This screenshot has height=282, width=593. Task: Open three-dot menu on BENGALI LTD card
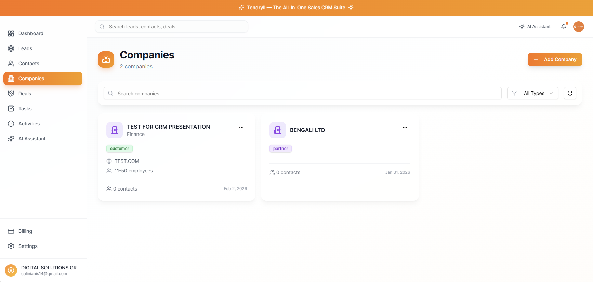(x=405, y=127)
